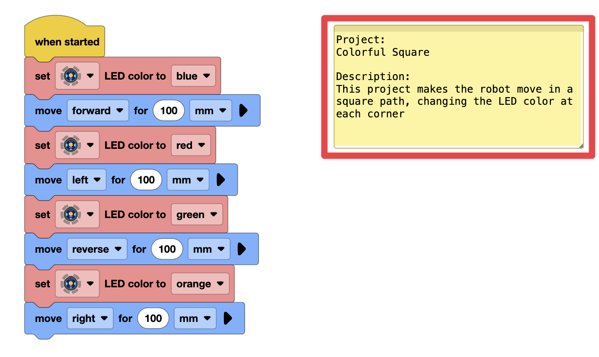
Task: Click the play arrow on the move left block
Action: 222,179
